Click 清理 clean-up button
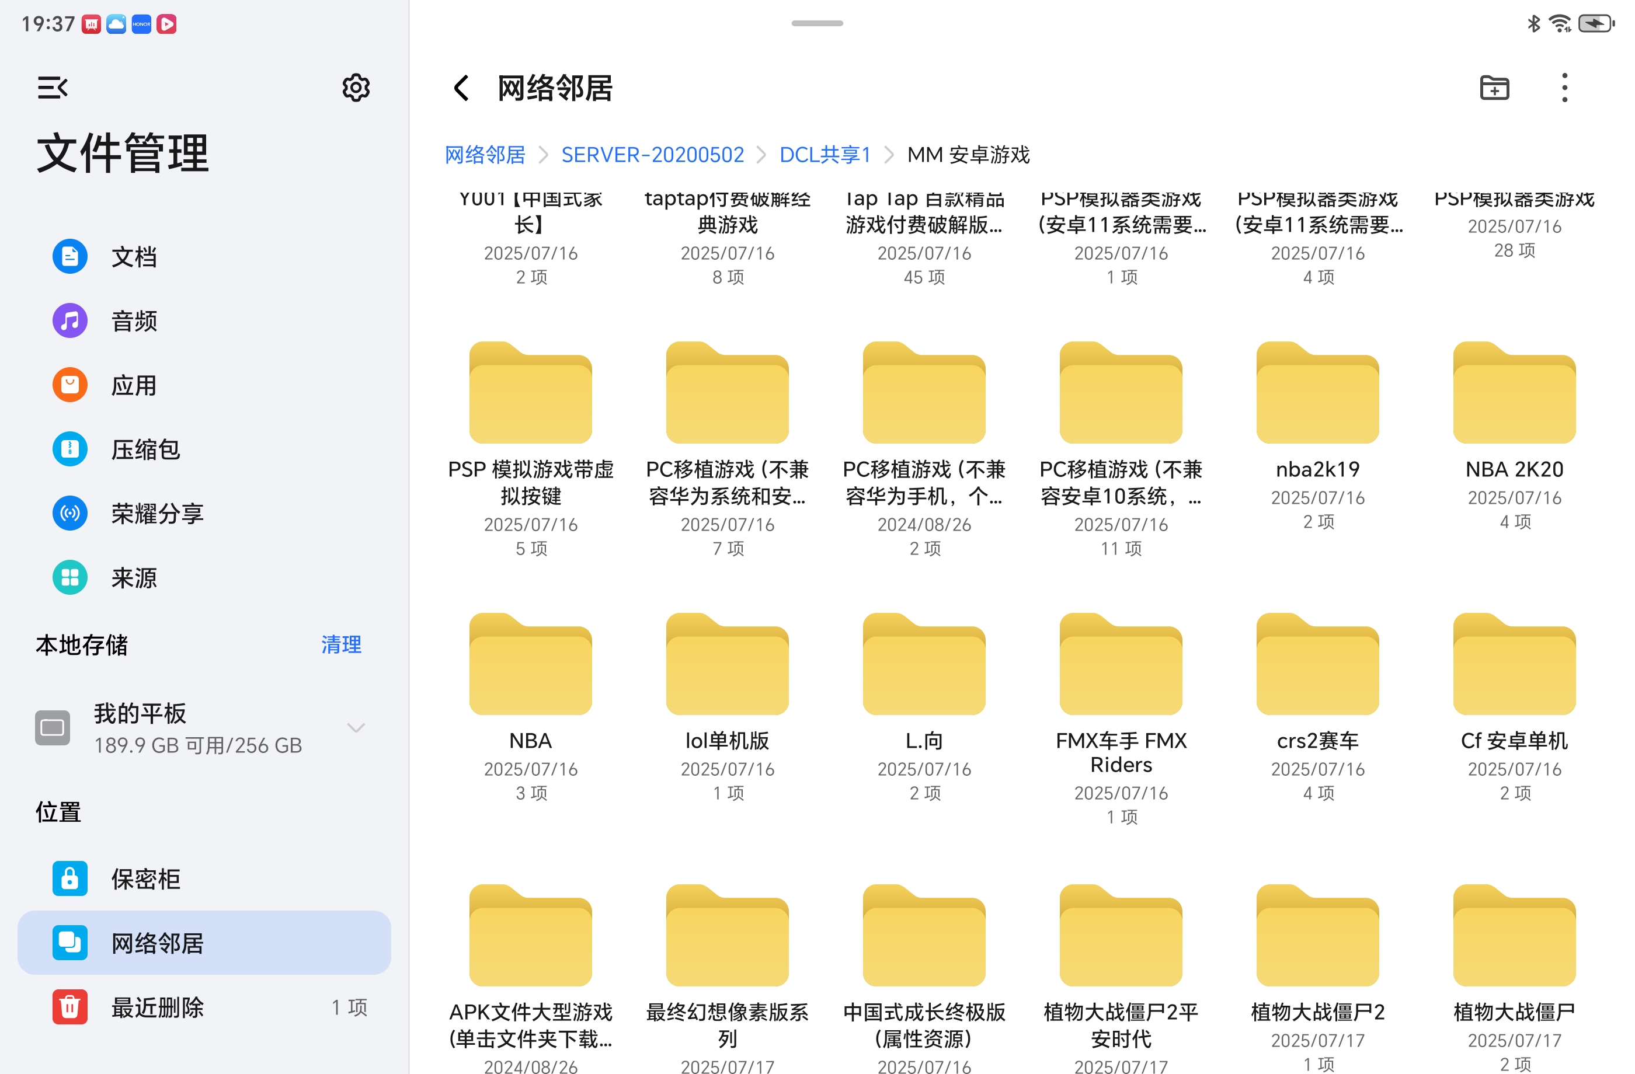The image size is (1635, 1074). pyautogui.click(x=341, y=644)
